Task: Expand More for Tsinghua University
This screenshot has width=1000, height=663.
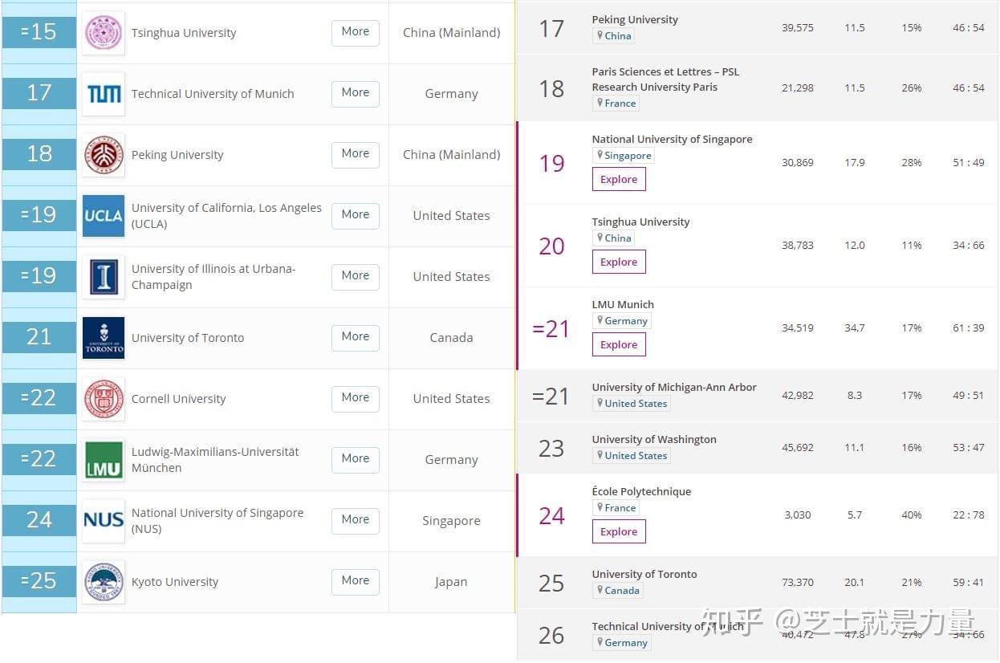Action: tap(355, 32)
